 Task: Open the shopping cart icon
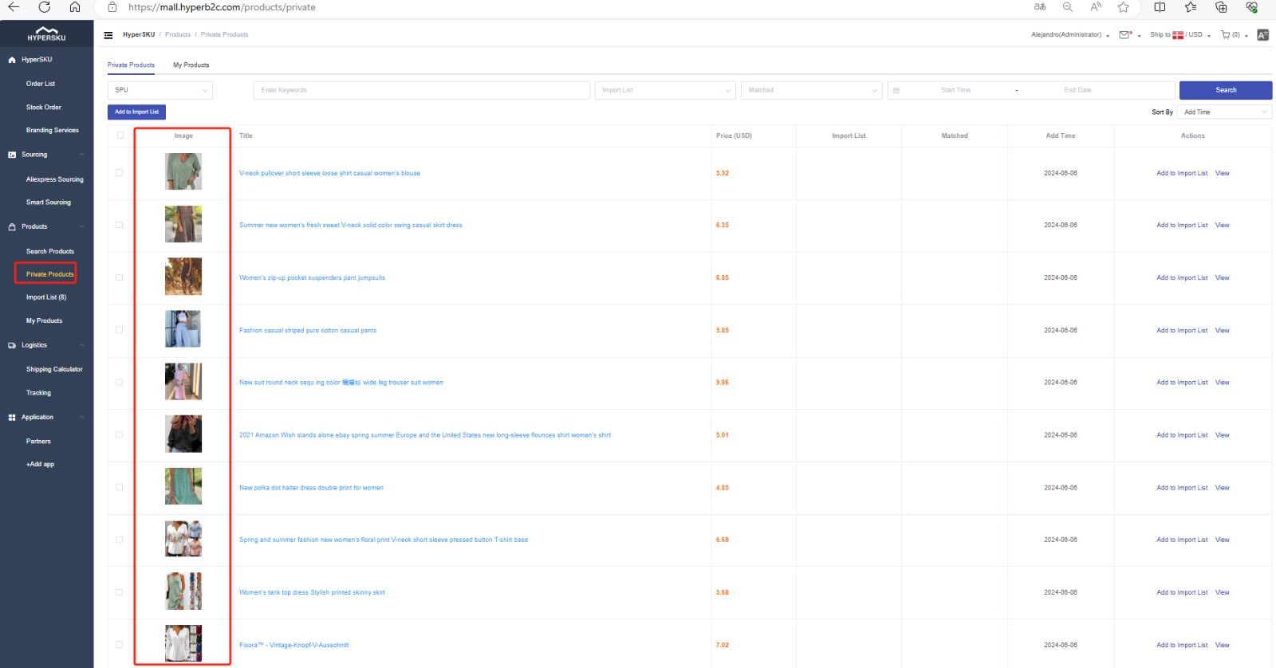[x=1225, y=35]
